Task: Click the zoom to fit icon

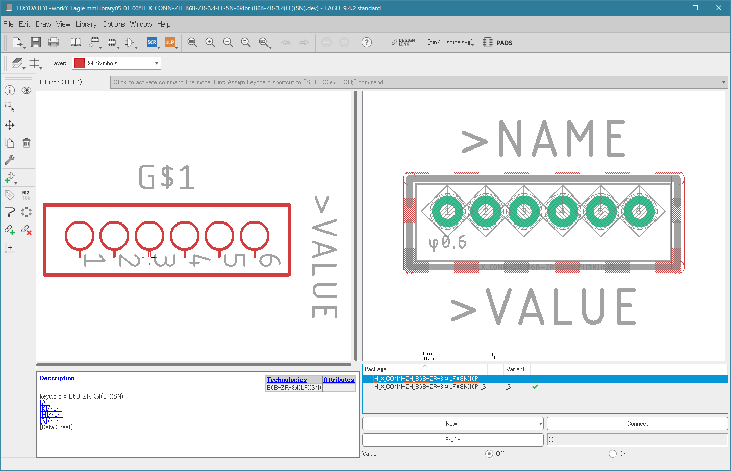Action: pos(192,42)
